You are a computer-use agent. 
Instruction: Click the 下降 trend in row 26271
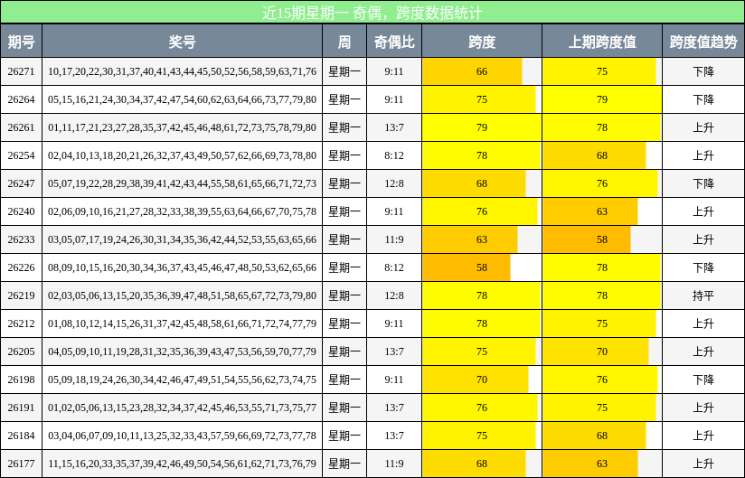click(703, 71)
